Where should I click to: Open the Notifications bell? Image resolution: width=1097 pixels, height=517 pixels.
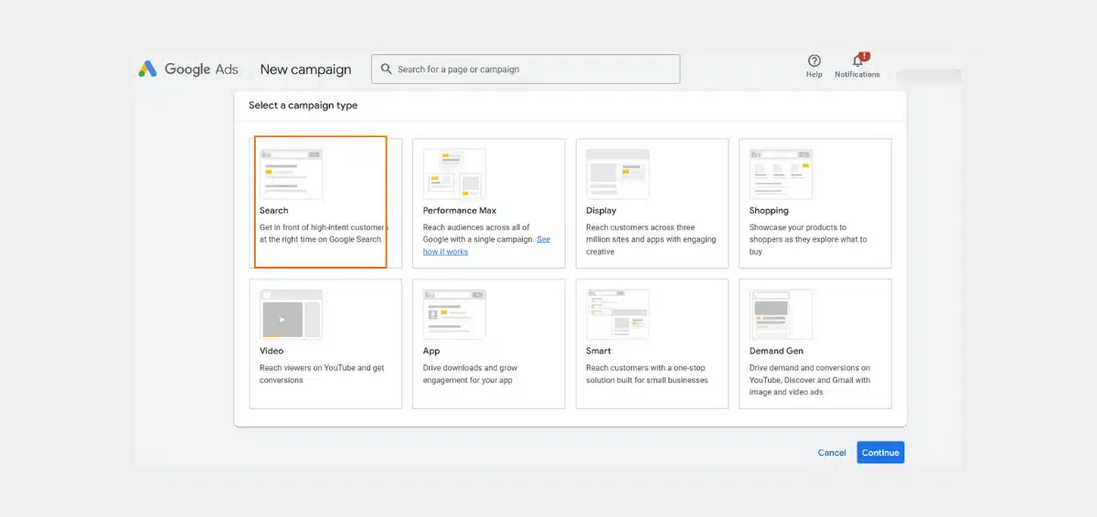857,60
